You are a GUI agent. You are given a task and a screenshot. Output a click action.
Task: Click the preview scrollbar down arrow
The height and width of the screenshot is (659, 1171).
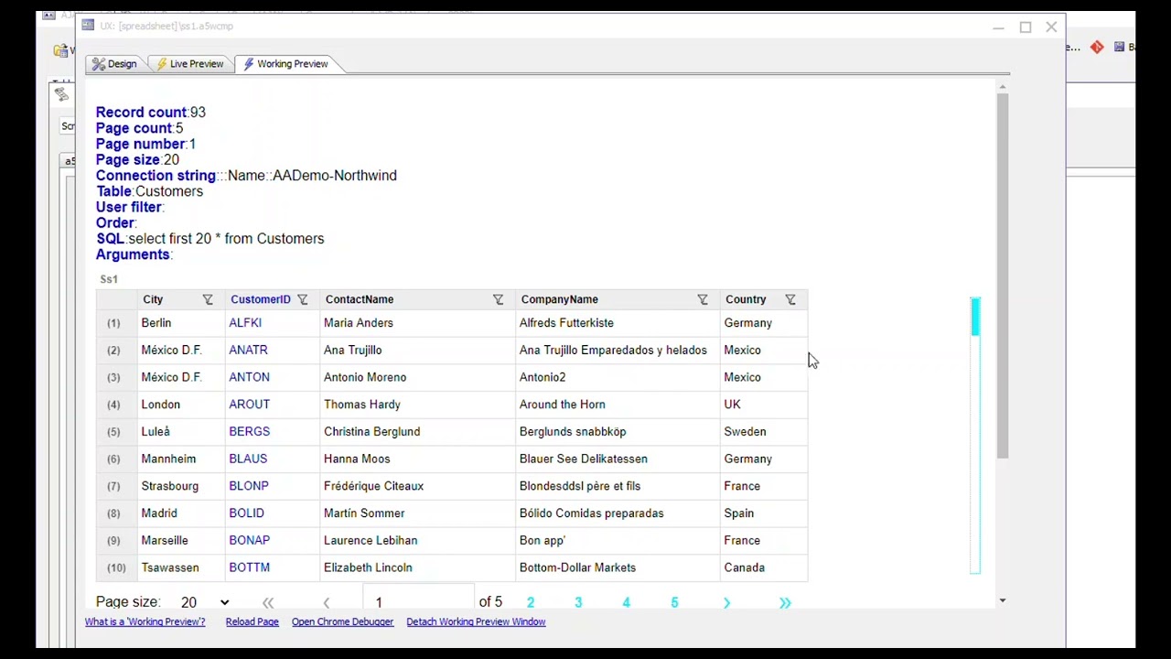pyautogui.click(x=1003, y=600)
